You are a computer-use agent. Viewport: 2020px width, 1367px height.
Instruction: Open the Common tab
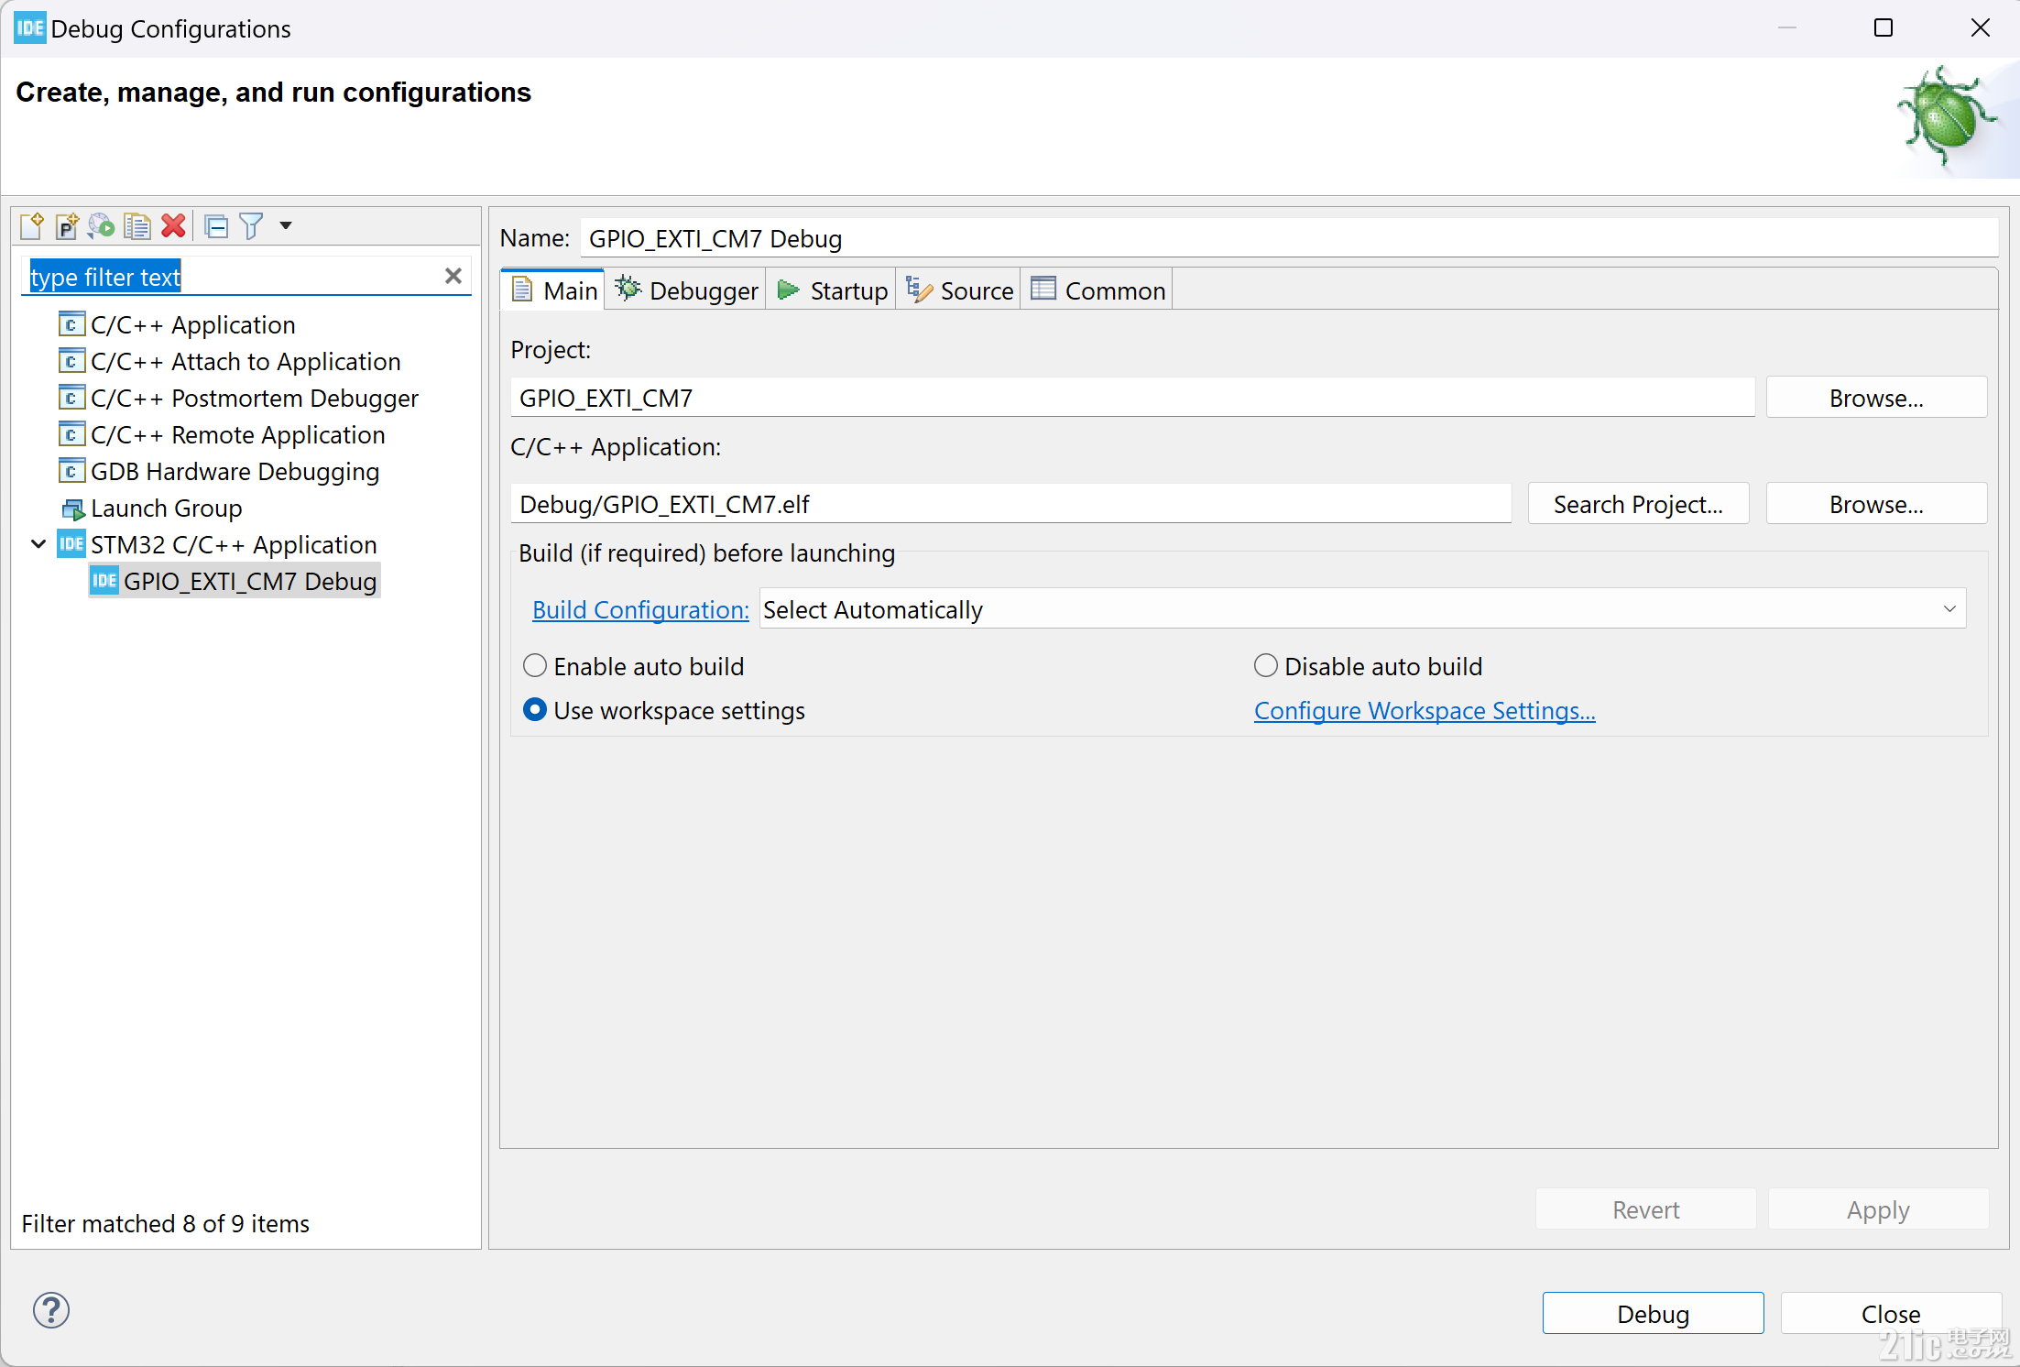1098,290
